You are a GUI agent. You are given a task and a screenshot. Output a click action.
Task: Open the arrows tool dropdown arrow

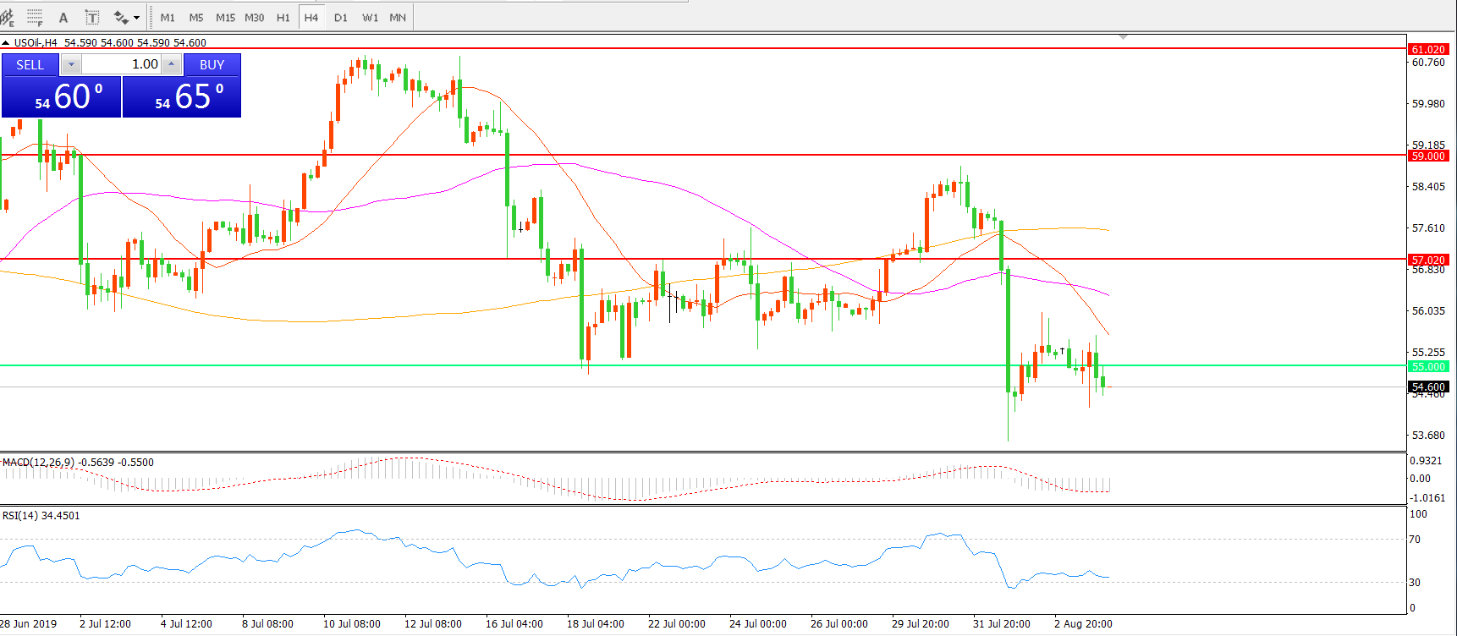(x=137, y=18)
